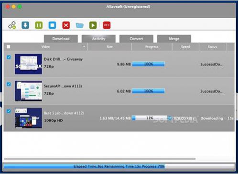Toggle the select-all checkbox in the header

(x=9, y=47)
